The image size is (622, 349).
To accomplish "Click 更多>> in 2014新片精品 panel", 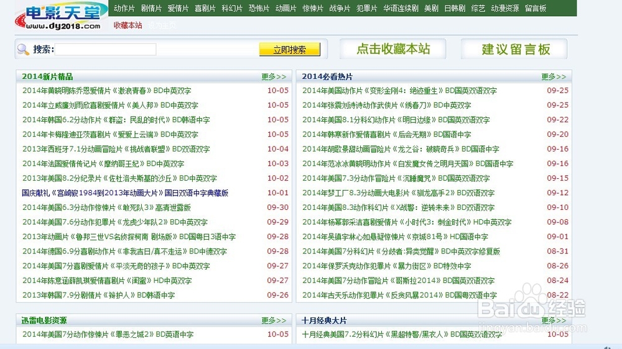I will (274, 76).
